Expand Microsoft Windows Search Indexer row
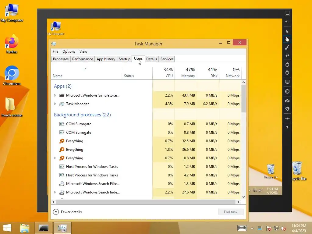Screen dimensions: 312x234 coord(55,192)
